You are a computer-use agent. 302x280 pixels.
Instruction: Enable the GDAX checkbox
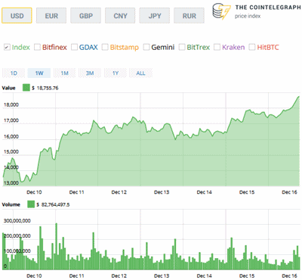point(74,47)
